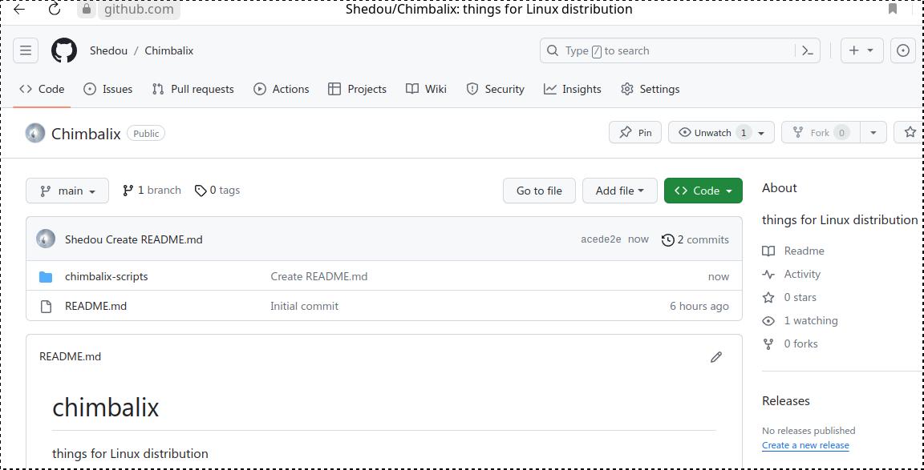Reload the page with the refresh icon
924x470 pixels.
point(55,10)
